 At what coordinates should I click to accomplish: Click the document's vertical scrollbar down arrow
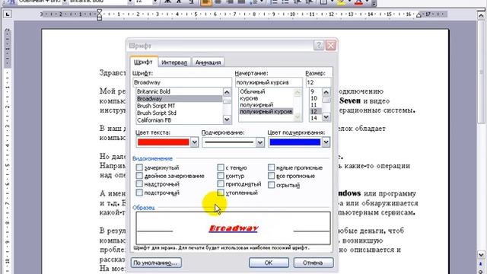481,255
